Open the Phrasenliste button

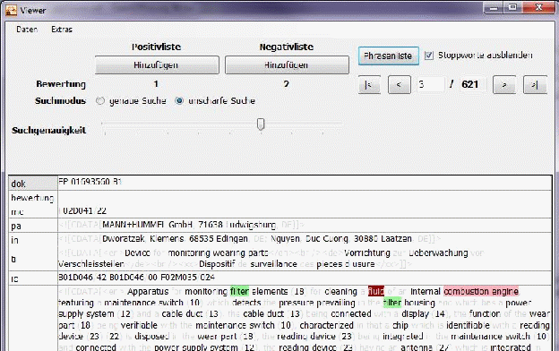point(388,56)
